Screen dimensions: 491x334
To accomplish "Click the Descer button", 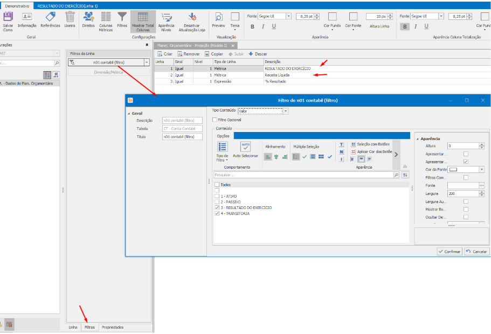I will [x=258, y=54].
